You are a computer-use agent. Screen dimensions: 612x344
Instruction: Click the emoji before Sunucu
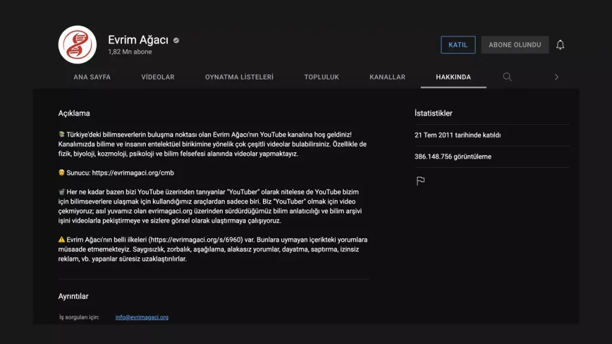62,173
